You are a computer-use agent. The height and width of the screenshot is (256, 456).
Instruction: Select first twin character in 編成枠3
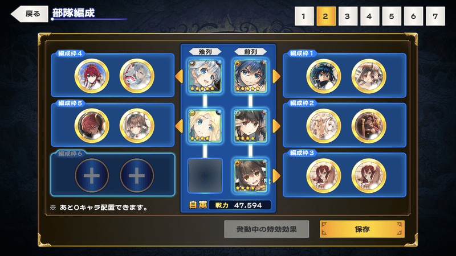pos(323,175)
